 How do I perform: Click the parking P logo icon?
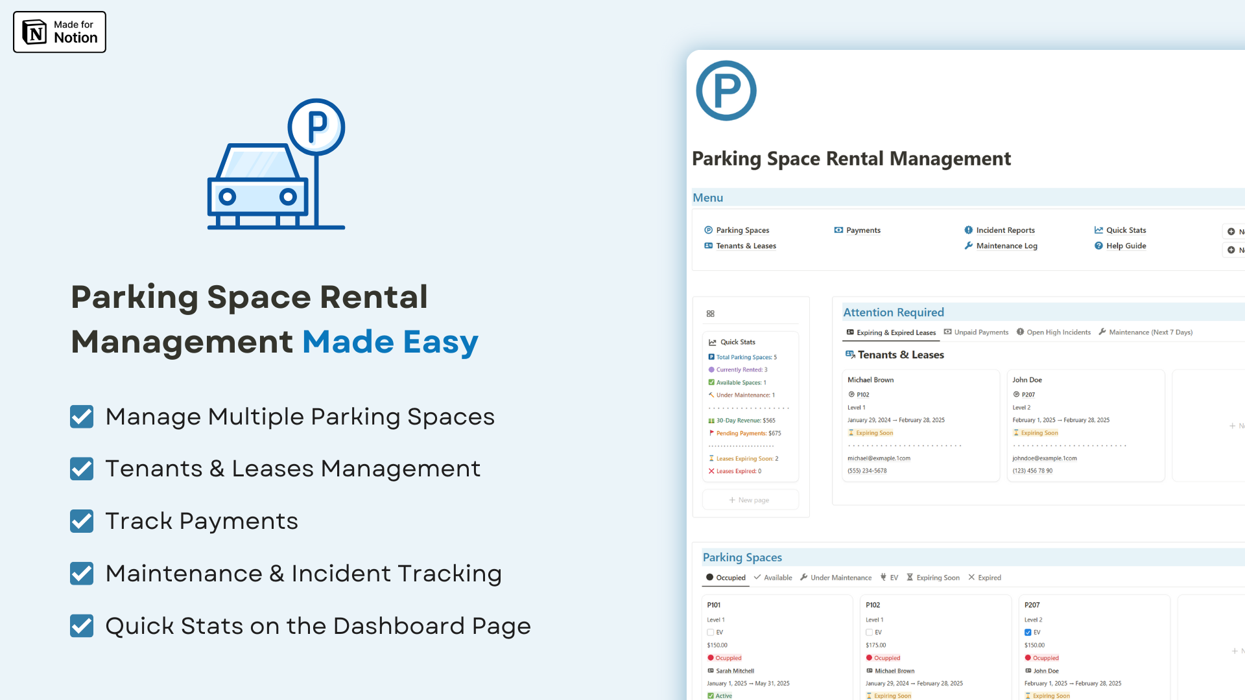click(x=726, y=91)
